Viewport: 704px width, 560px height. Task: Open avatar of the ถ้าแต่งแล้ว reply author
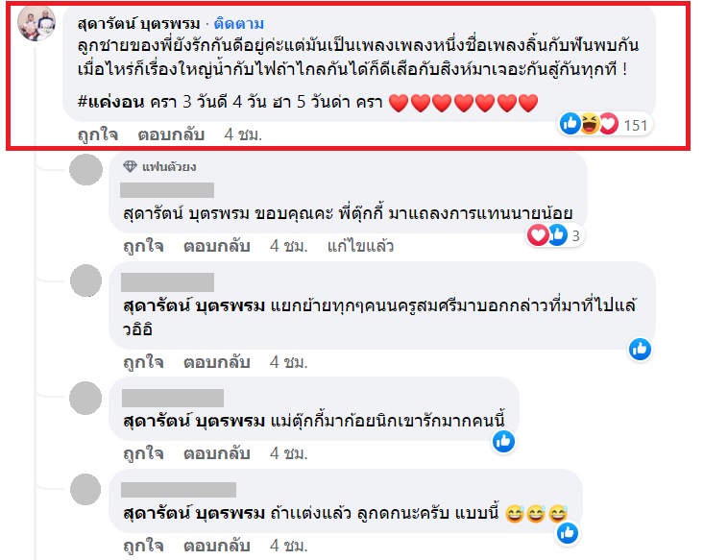86,489
